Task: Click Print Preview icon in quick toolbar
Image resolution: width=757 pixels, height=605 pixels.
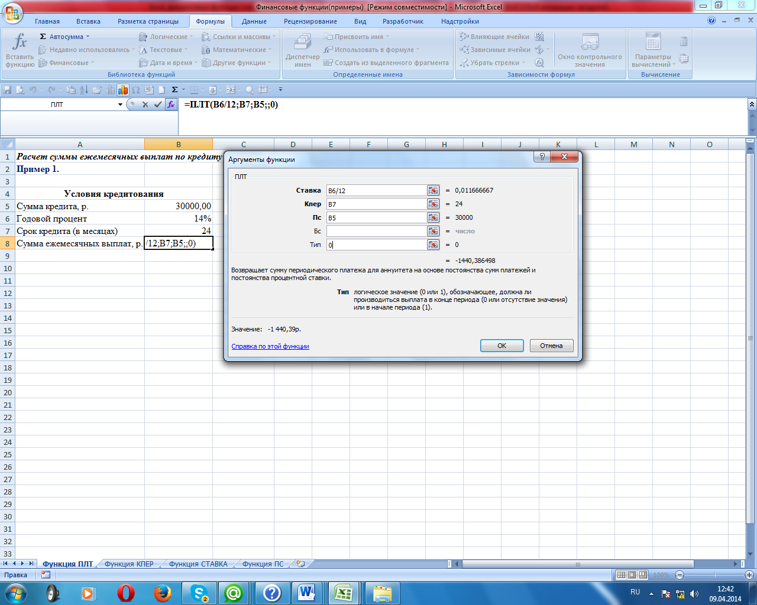Action: (20, 90)
